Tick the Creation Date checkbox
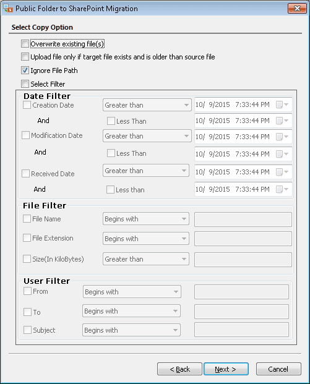Image resolution: width=310 pixels, height=384 pixels. 27,105
